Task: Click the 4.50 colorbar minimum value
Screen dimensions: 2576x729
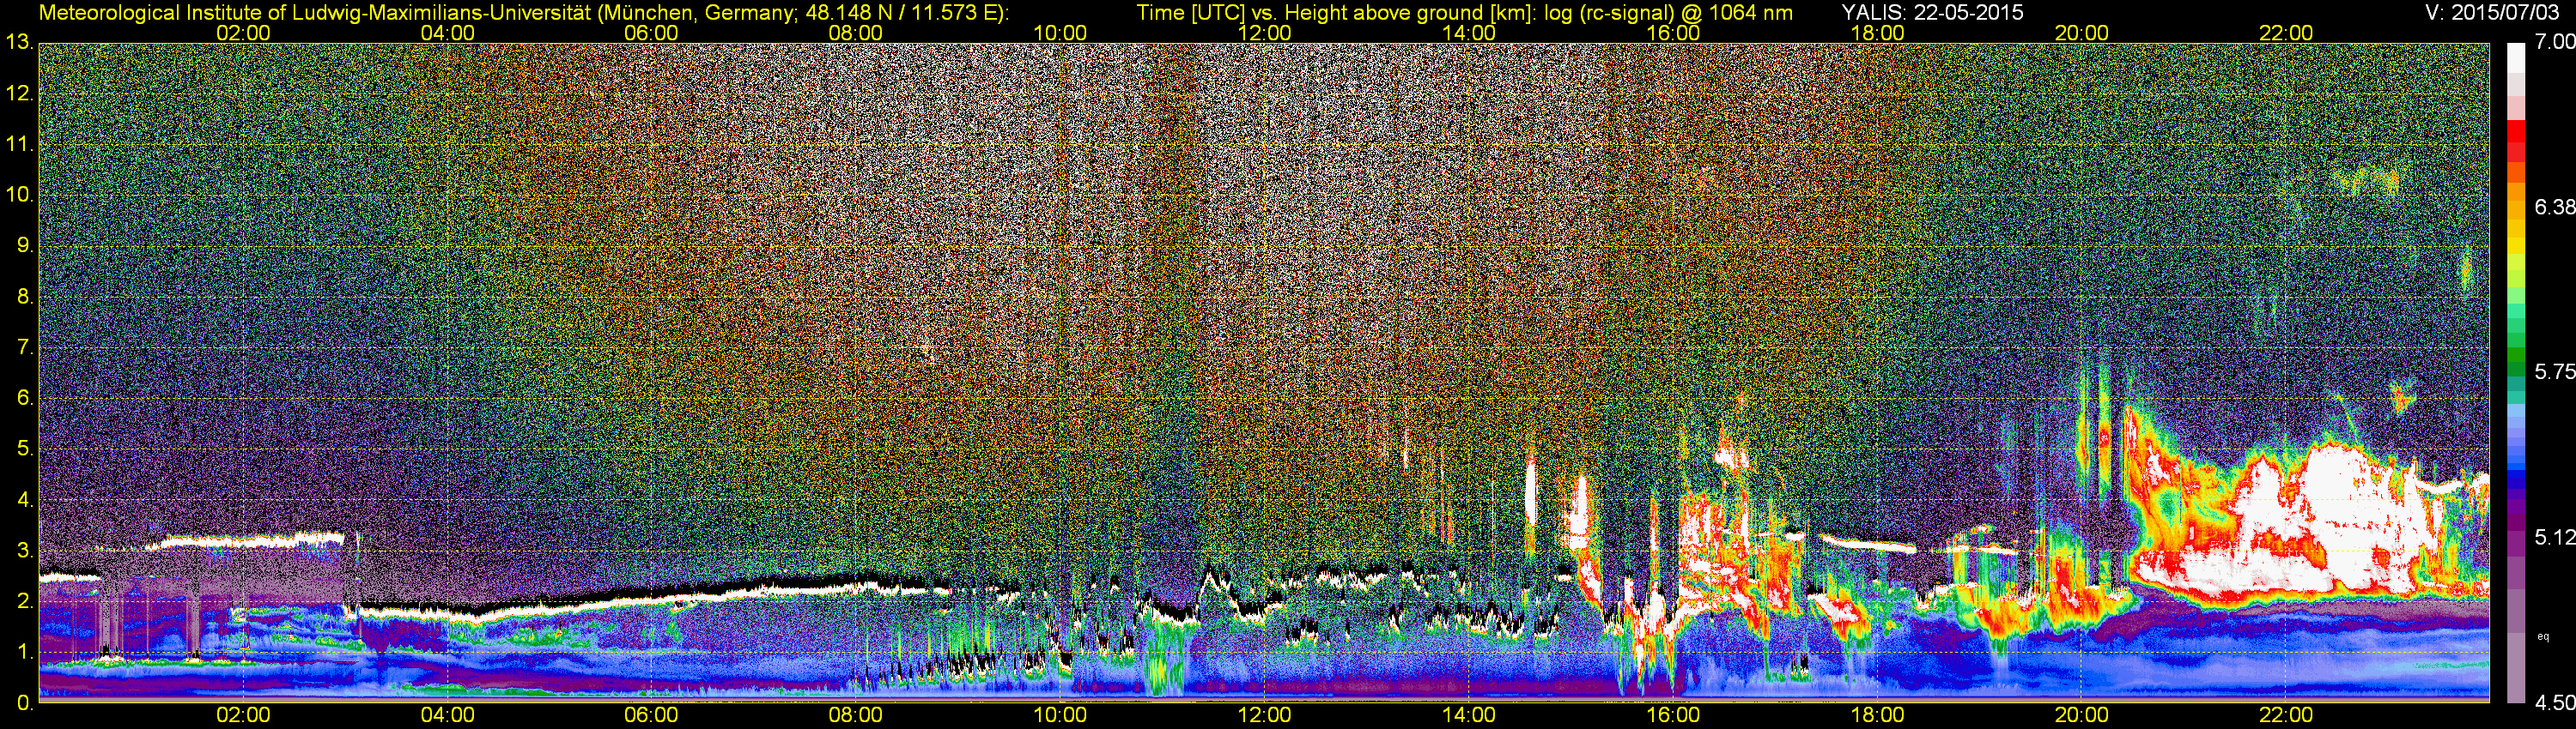Action: 2554,703
